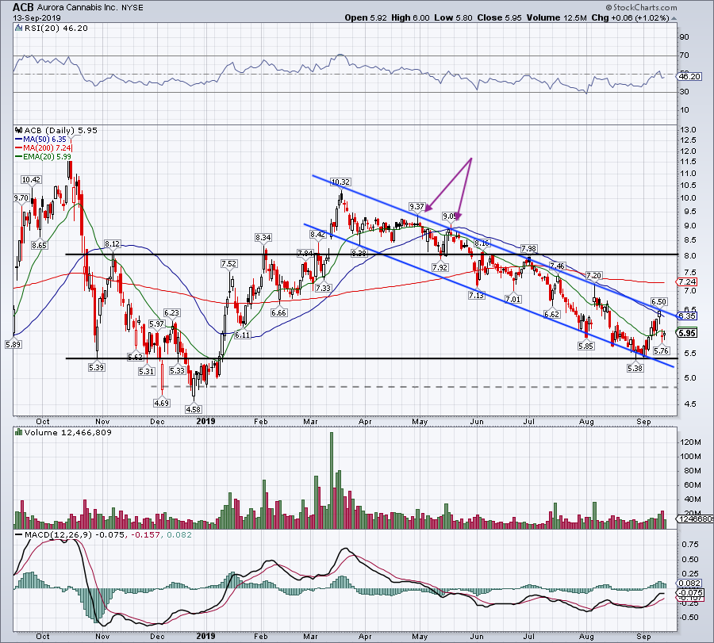Click the Mar label under the price panel
The height and width of the screenshot is (643, 714).
tap(310, 421)
